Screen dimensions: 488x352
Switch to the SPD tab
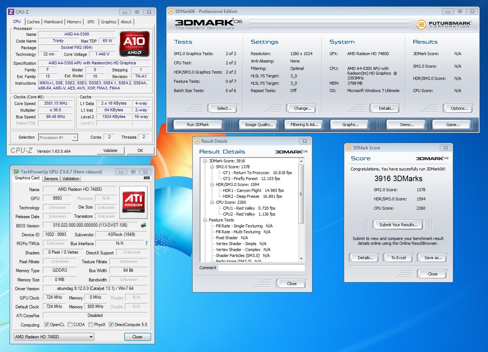click(91, 22)
